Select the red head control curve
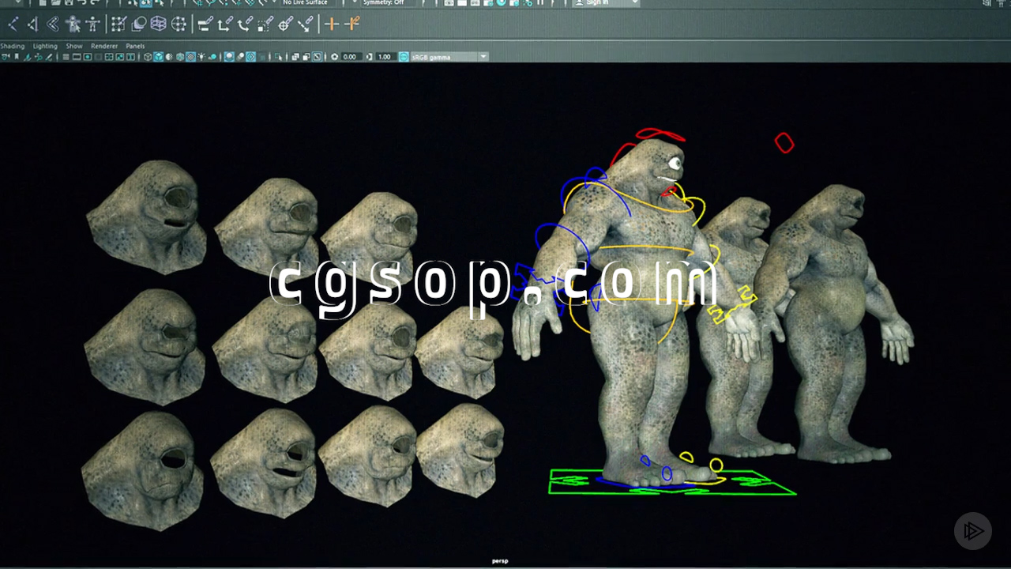 click(660, 134)
